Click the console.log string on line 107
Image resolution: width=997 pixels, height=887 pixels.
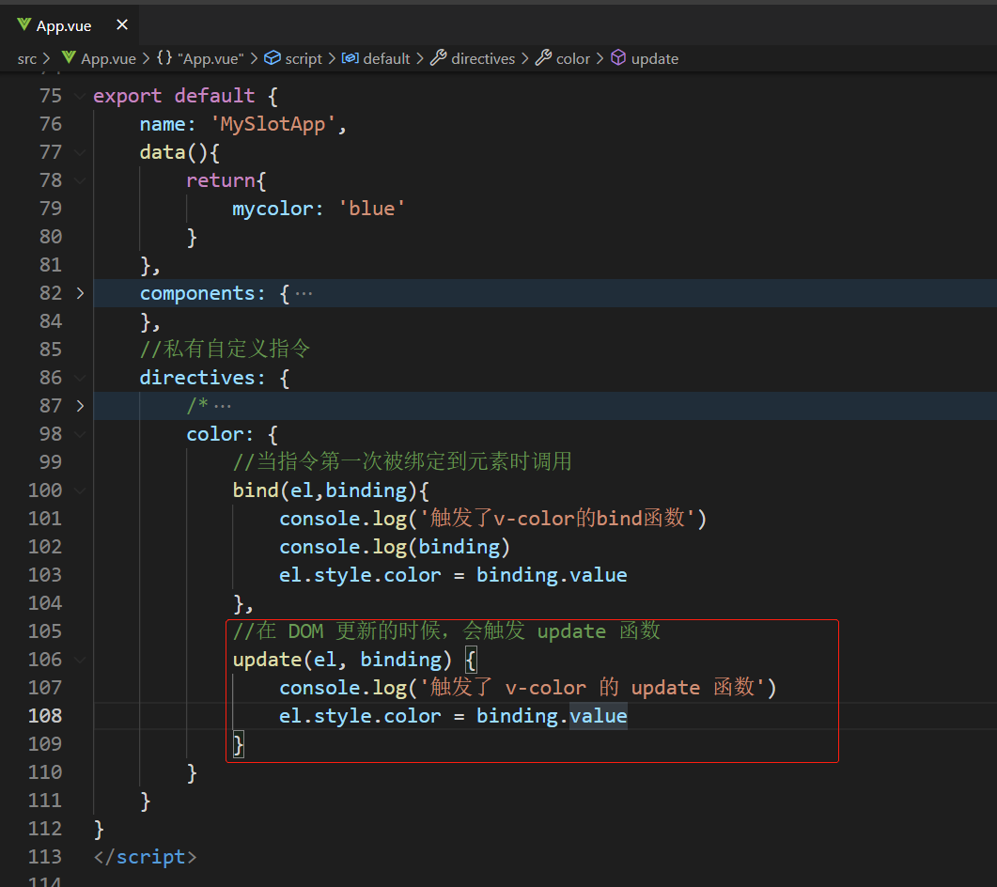click(593, 688)
